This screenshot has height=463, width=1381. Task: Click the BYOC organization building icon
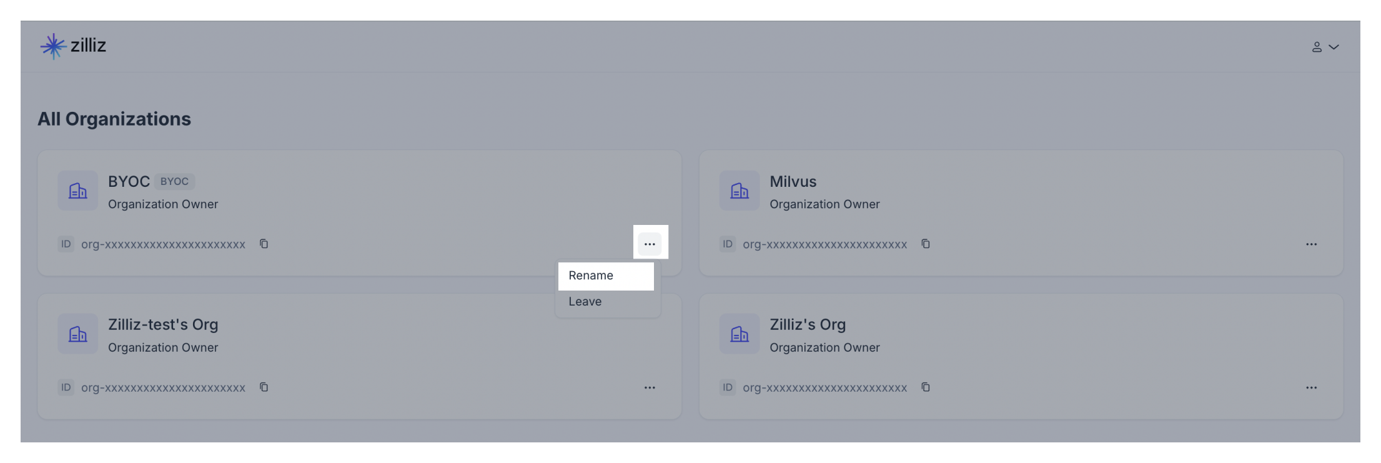pos(77,191)
